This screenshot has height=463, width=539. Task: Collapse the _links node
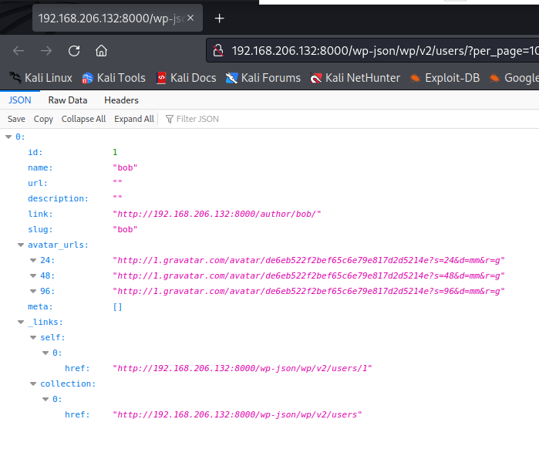tap(21, 323)
